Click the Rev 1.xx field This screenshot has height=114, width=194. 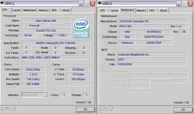(176, 26)
